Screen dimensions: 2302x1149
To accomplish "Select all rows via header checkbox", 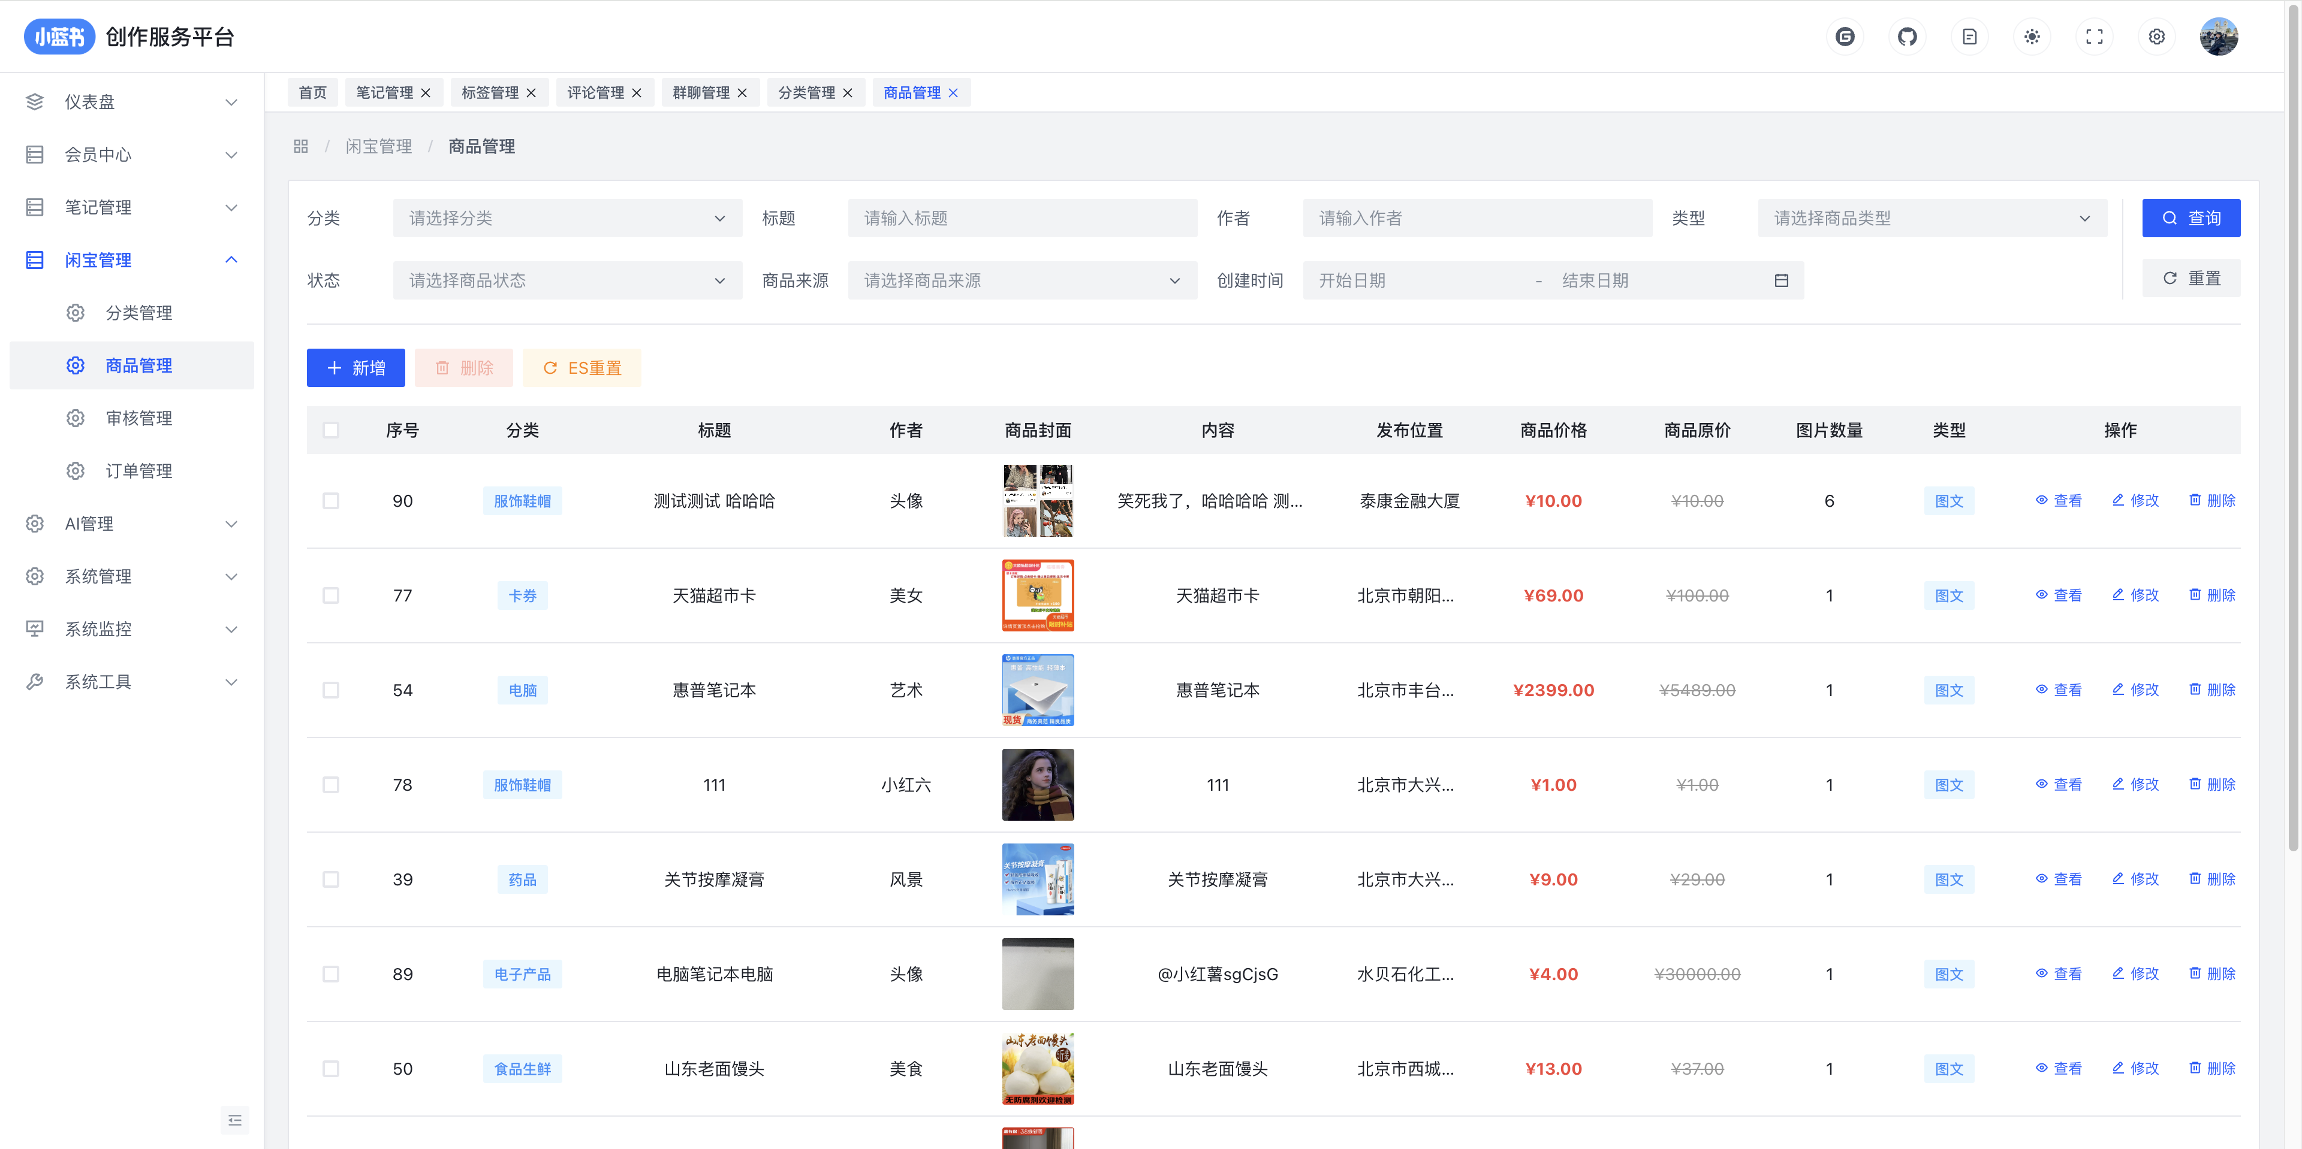I will click(331, 430).
